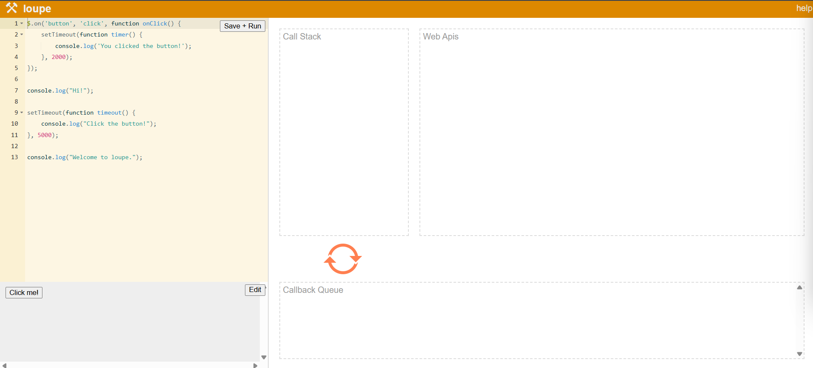Click line number 13 in gutter

click(x=14, y=157)
